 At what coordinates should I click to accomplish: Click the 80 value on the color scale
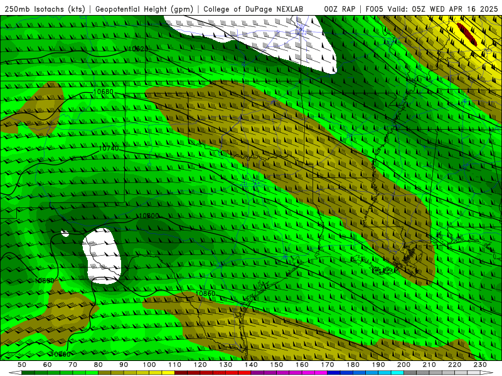(98, 365)
